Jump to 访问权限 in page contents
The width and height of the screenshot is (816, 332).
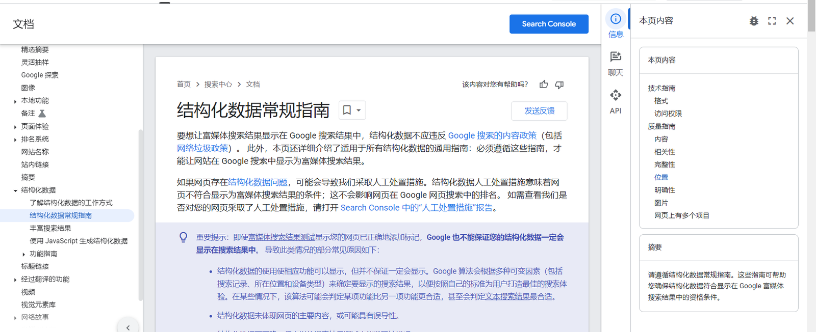668,114
